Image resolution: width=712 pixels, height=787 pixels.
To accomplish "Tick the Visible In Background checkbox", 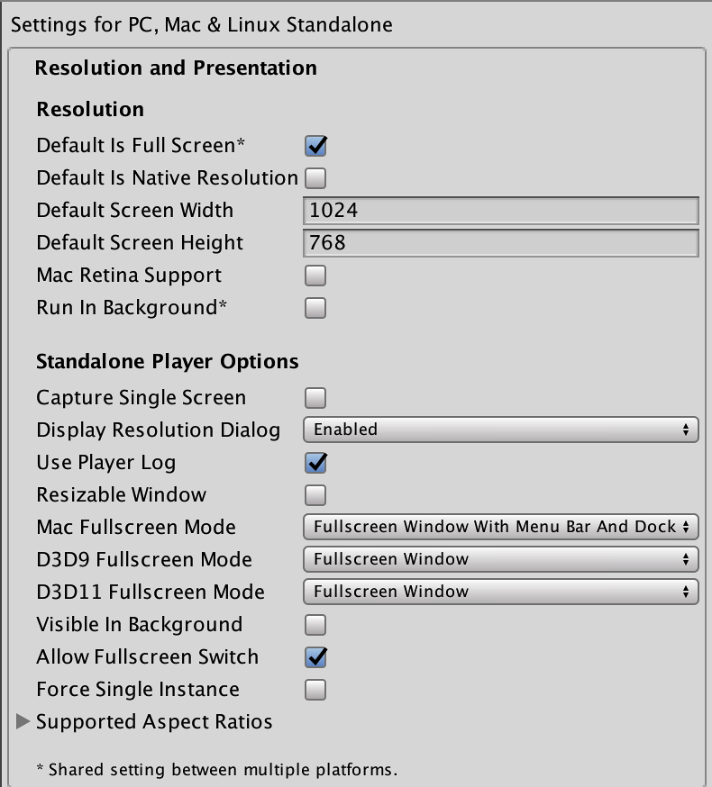I will point(315,625).
